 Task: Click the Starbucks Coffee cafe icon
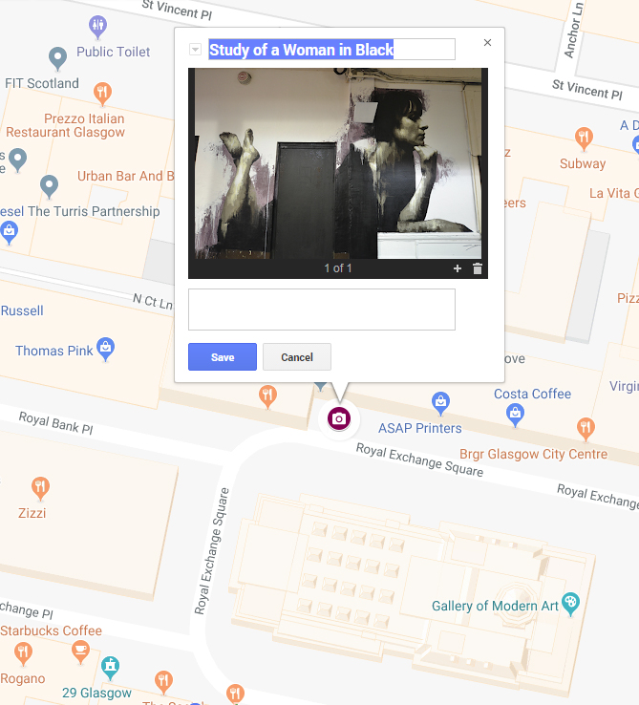(x=80, y=652)
